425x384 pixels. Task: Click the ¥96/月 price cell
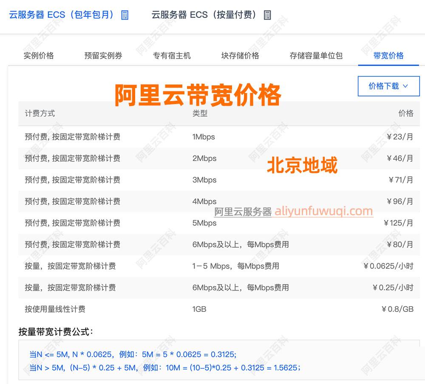click(400, 201)
